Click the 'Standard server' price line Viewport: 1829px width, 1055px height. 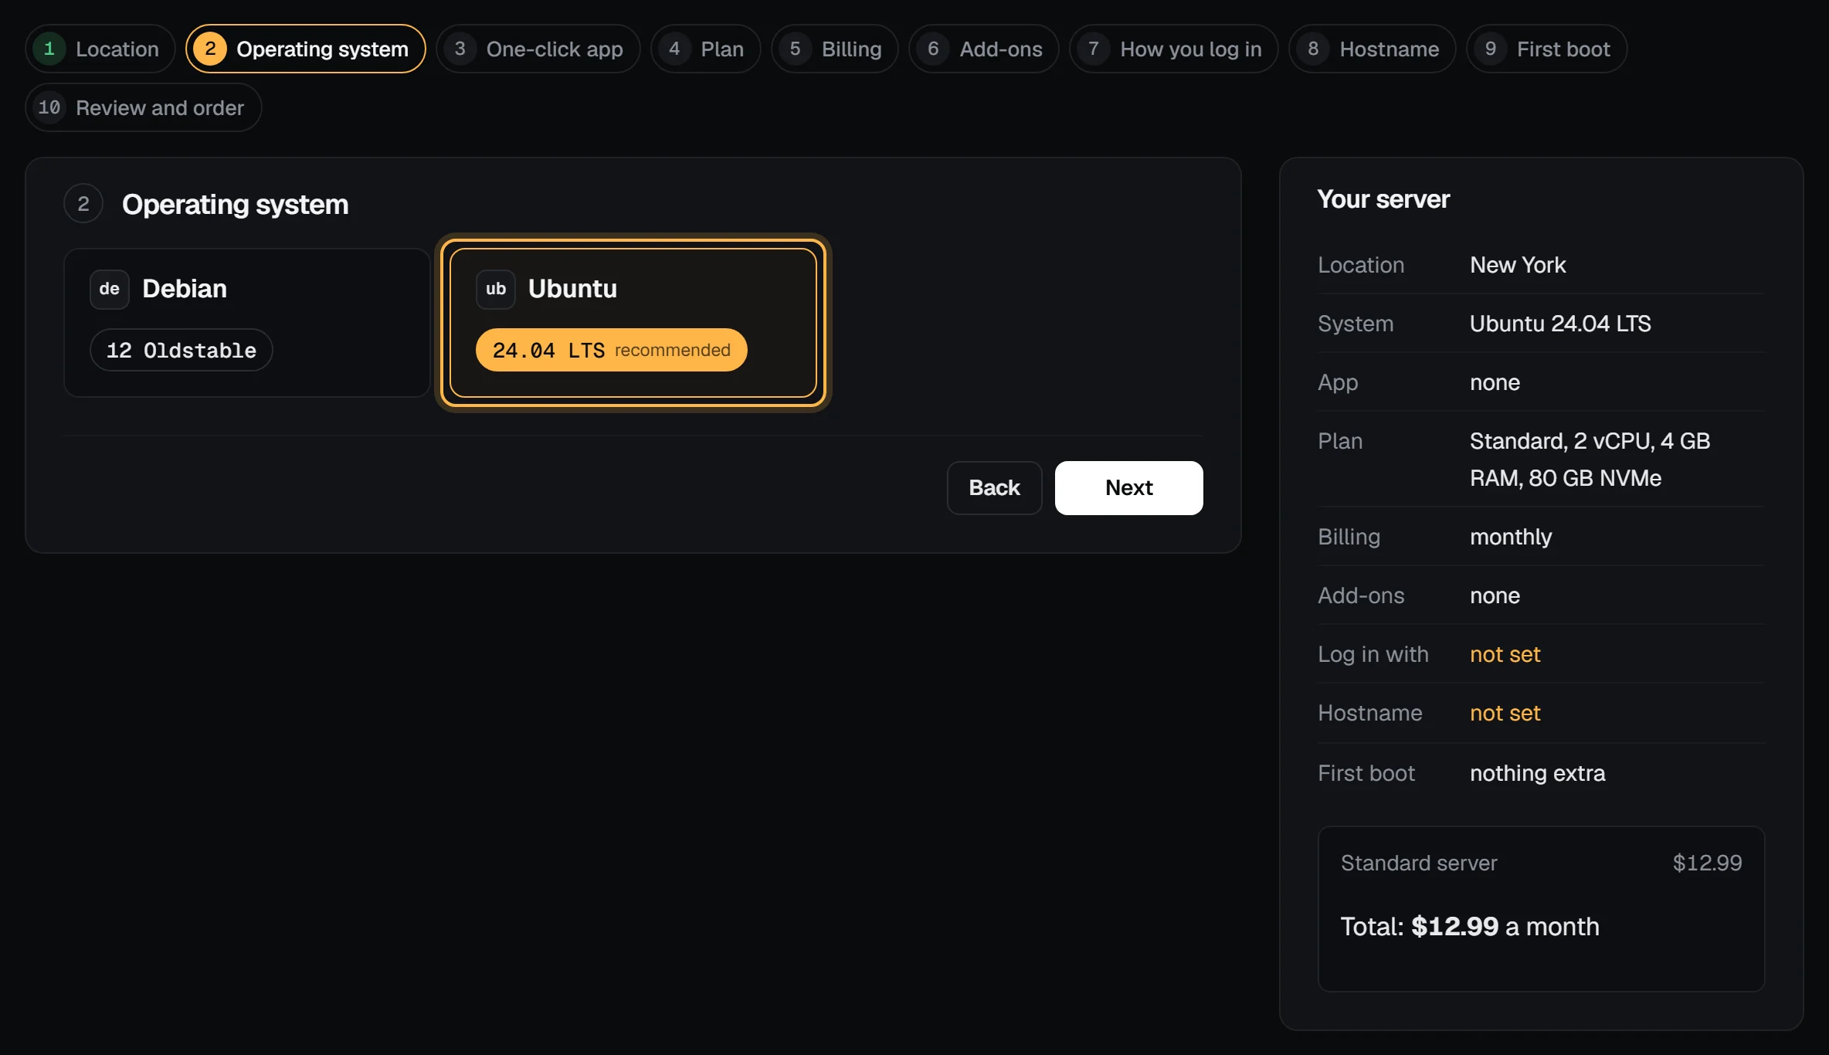point(1541,863)
